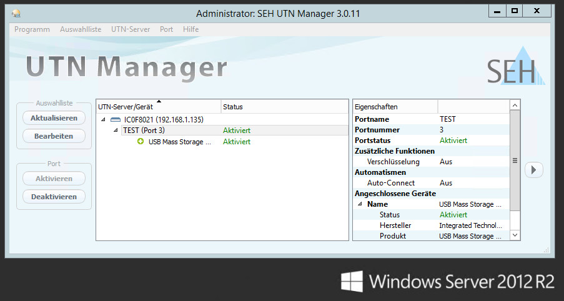Click the Bearbeiten button
Viewport: 564px width, 301px height.
point(54,136)
